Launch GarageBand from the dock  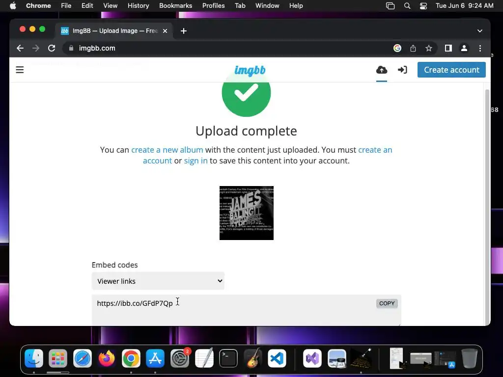point(253,358)
